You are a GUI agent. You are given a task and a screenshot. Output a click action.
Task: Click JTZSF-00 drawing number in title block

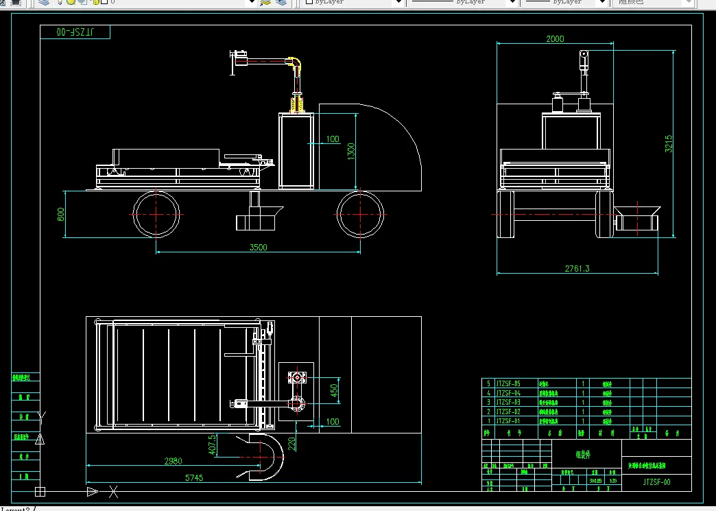point(656,482)
